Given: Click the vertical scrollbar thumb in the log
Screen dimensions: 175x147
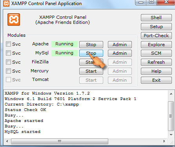Looking at the screenshot, I should coord(171,116).
